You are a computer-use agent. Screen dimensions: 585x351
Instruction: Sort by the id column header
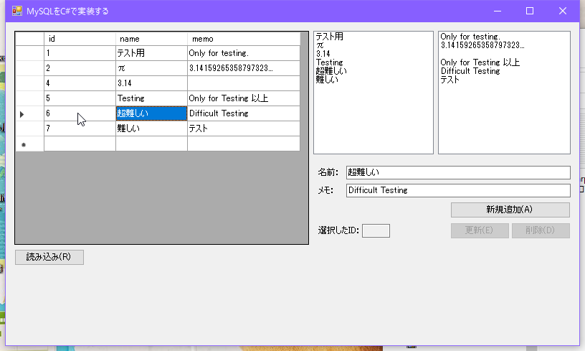click(80, 39)
